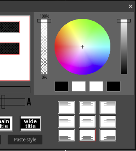Screen dimensions: 136x151
Task: Click highlighted bottom-center alignment icon
Action: (x=87, y=135)
